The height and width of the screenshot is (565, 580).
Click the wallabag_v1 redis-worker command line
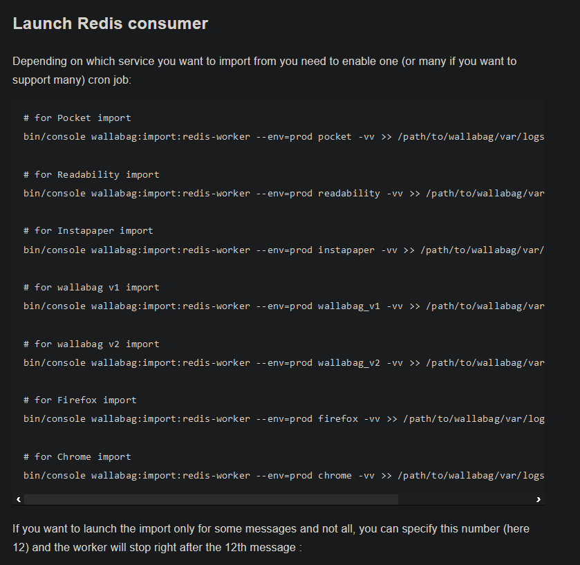pos(283,306)
